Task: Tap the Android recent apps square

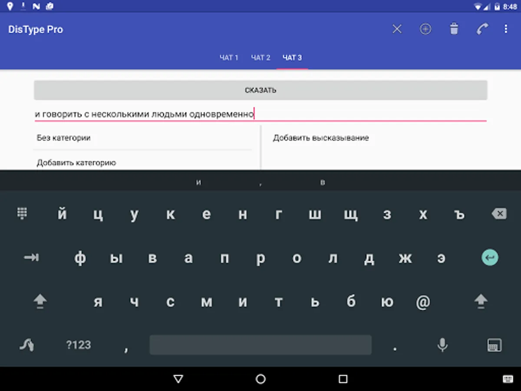Action: (343, 379)
